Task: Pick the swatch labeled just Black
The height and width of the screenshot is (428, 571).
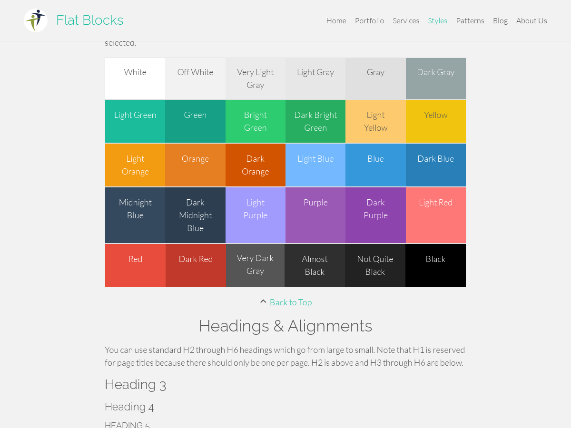Action: (x=435, y=265)
